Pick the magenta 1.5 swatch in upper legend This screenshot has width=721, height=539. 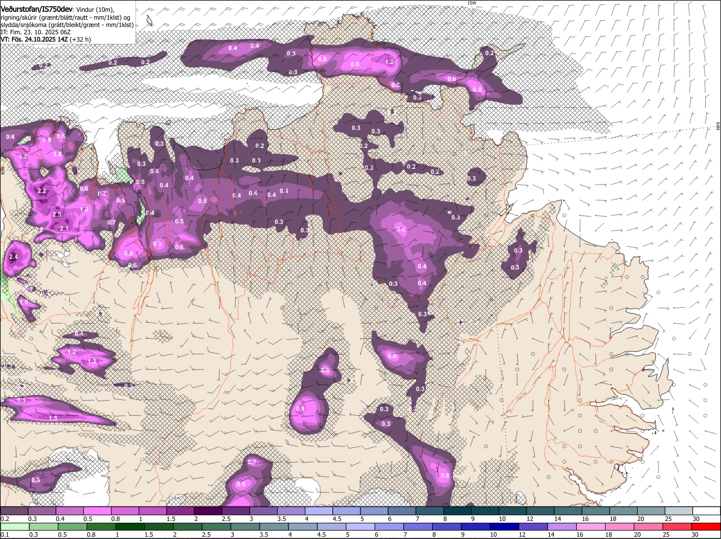pyautogui.click(x=180, y=511)
